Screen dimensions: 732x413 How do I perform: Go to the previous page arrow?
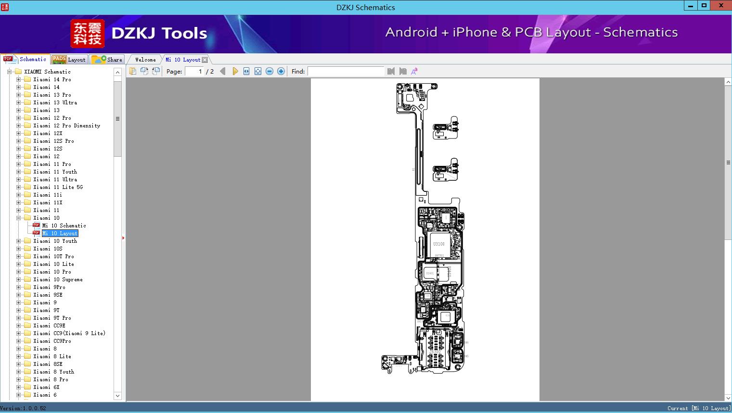pyautogui.click(x=223, y=71)
